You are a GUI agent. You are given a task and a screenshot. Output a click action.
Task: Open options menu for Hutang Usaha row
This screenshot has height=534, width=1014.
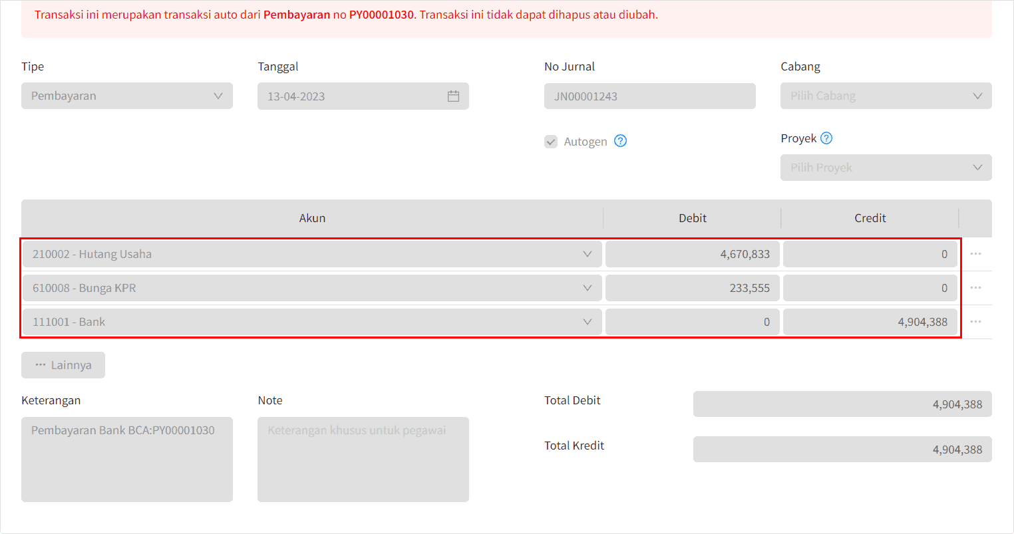(975, 254)
